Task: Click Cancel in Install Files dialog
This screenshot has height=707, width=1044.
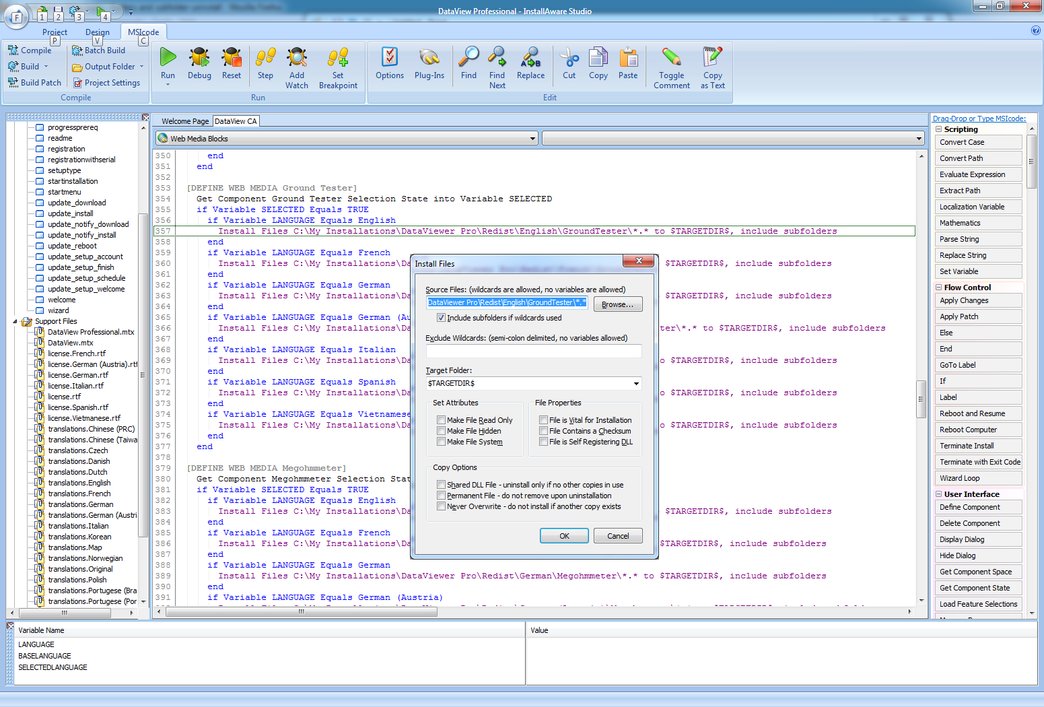Action: click(618, 536)
